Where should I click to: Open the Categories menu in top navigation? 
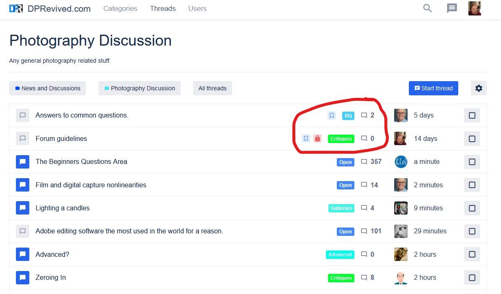click(x=120, y=8)
